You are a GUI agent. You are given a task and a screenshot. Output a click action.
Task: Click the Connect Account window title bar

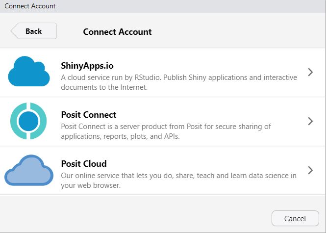[163, 6]
